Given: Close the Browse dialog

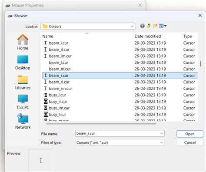Looking at the screenshot, I should tap(200, 16).
